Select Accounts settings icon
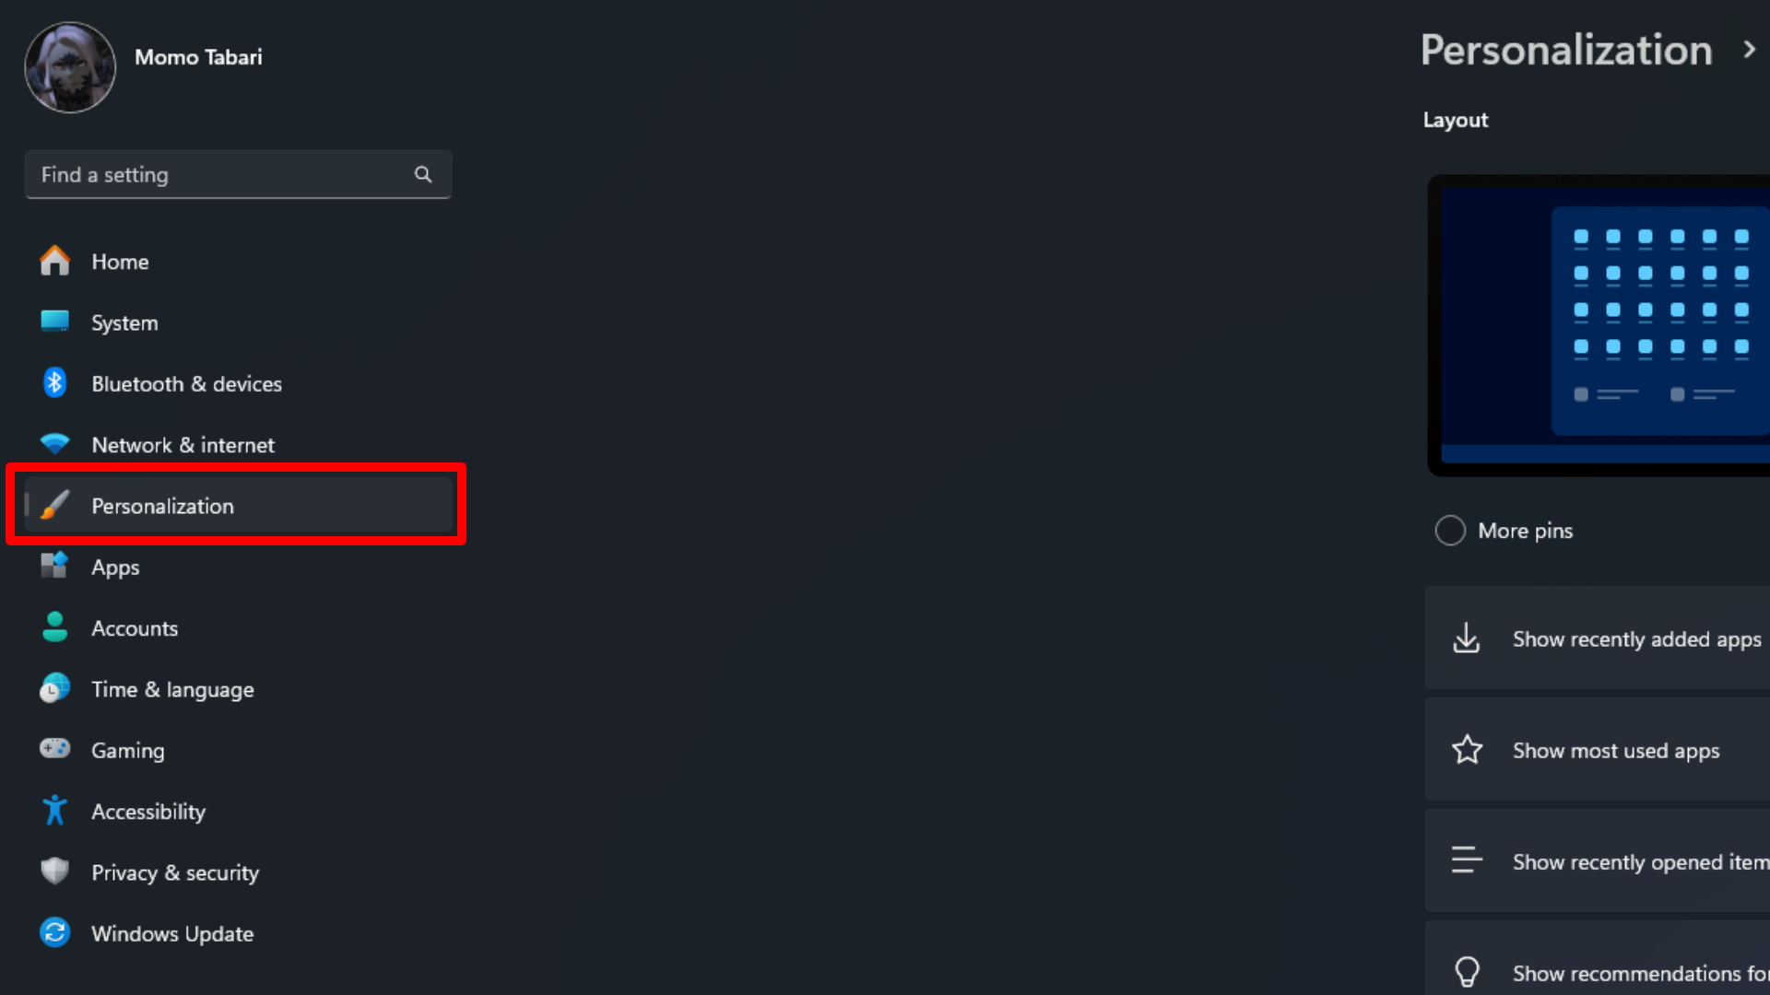This screenshot has width=1770, height=995. 53,626
